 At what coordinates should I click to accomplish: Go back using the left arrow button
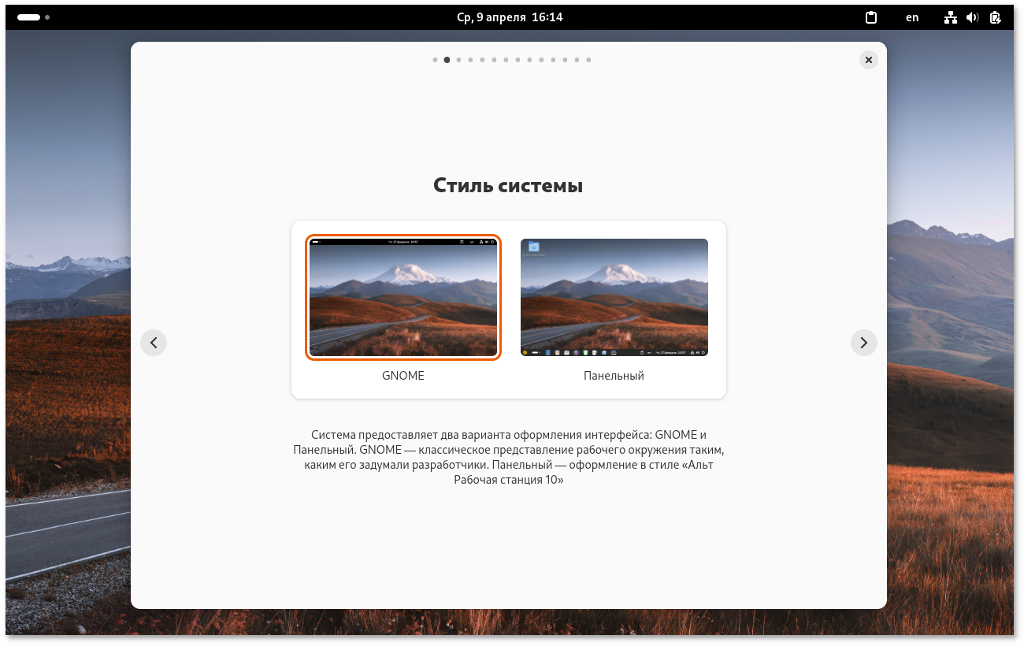154,342
